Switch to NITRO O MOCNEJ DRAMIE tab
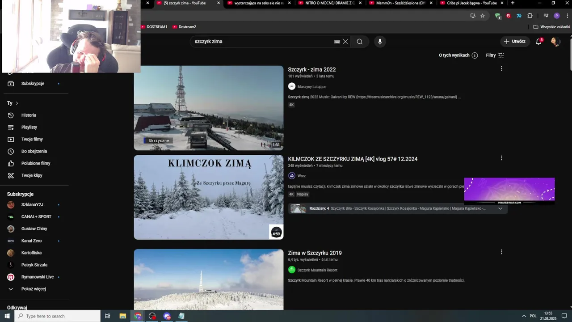Screen dimensions: 572x322 (x=330, y=3)
